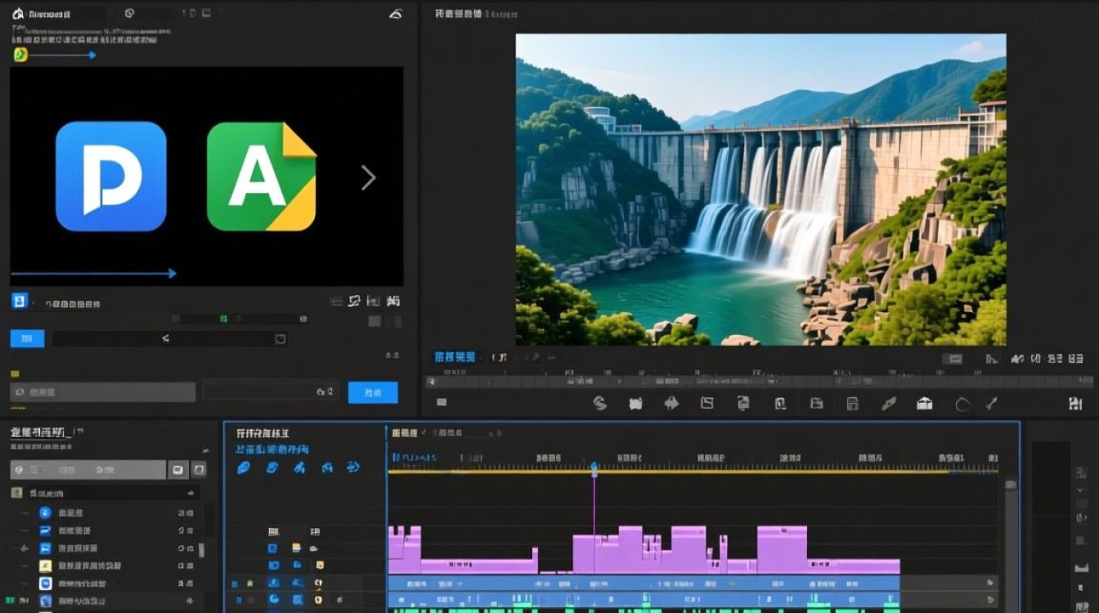Click the small grey icon at the monitor's bottom-left

(442, 402)
